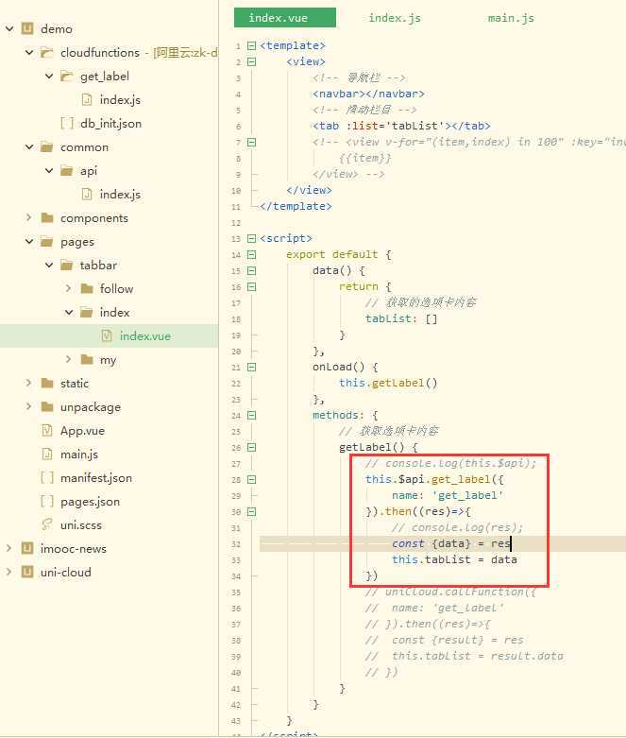
Task: Collapse the index folder chevron
Action: 69,312
